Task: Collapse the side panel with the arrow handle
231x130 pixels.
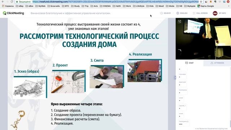Action: pos(175,78)
